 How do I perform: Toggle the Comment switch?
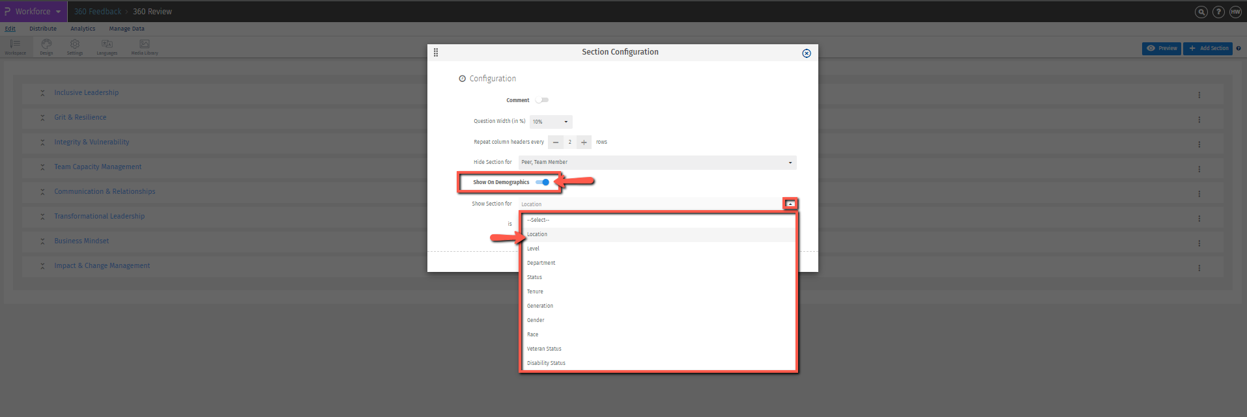tap(542, 100)
